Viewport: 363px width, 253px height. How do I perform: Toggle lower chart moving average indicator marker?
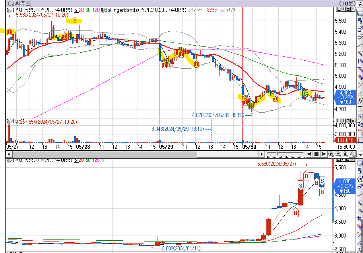pyautogui.click(x=8, y=160)
